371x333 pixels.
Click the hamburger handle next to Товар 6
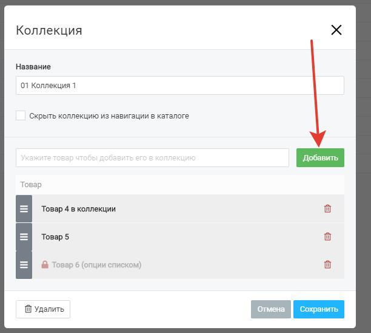click(x=24, y=264)
